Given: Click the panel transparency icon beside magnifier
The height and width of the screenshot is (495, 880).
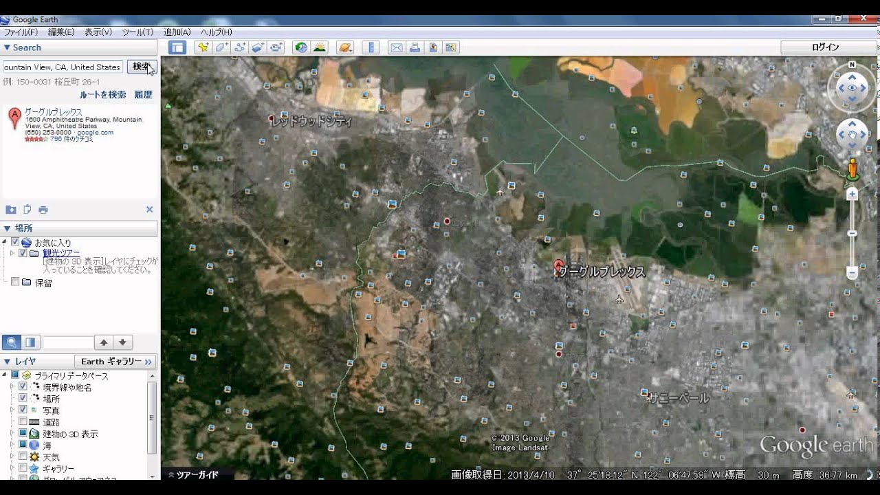Looking at the screenshot, I should 30,342.
